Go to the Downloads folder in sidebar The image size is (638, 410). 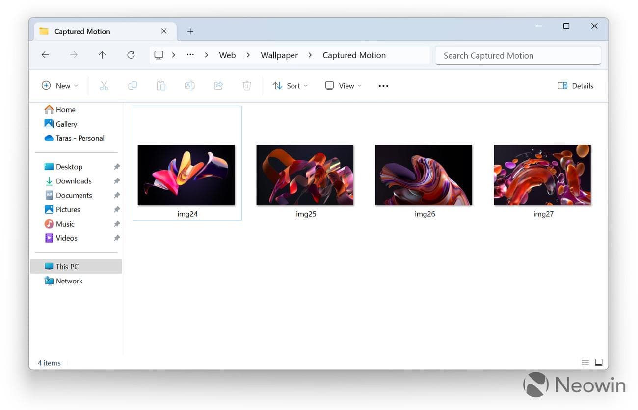tap(74, 181)
